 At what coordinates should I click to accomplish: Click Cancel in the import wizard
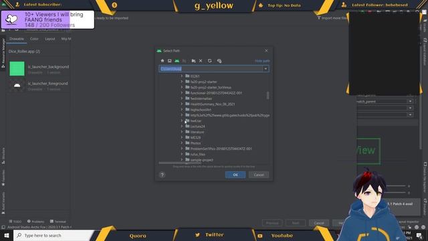(x=319, y=223)
